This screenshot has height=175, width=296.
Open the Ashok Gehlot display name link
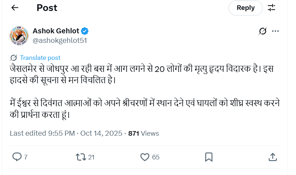coord(56,31)
